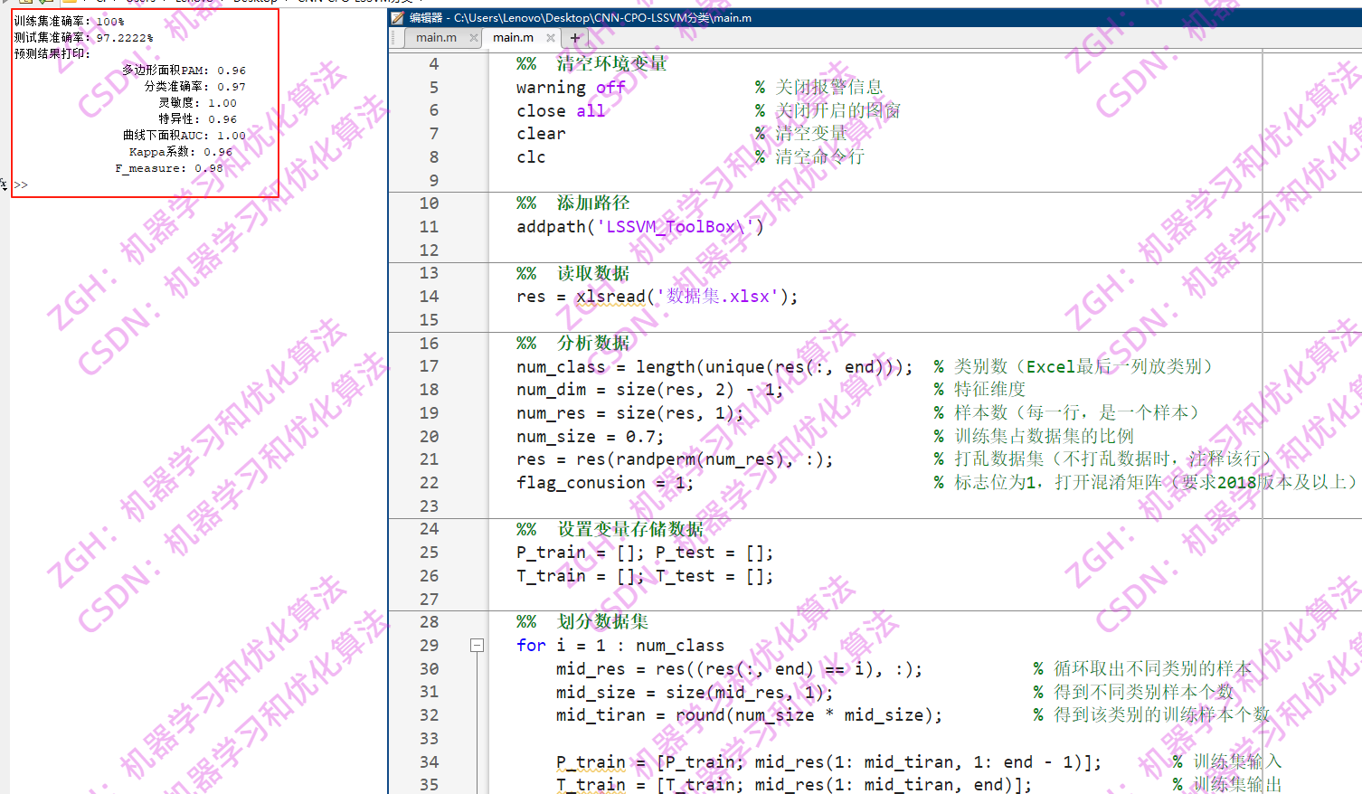
Task: Close the inactive main.m tab
Action: (474, 38)
